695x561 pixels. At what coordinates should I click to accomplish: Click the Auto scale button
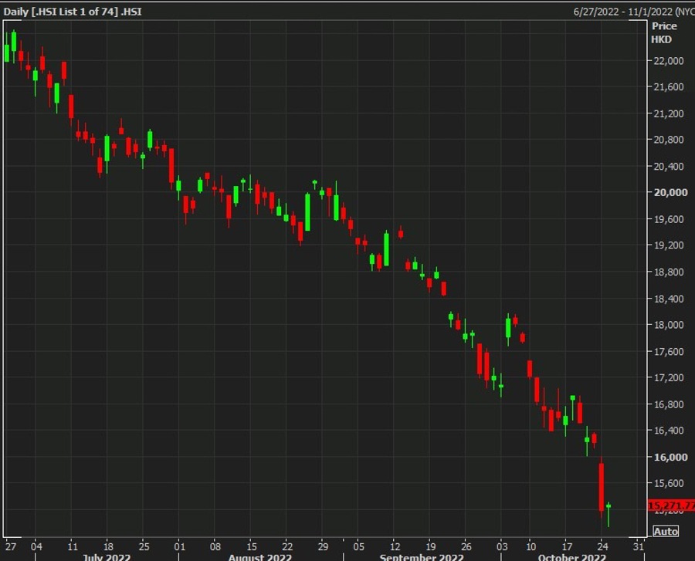[x=666, y=531]
